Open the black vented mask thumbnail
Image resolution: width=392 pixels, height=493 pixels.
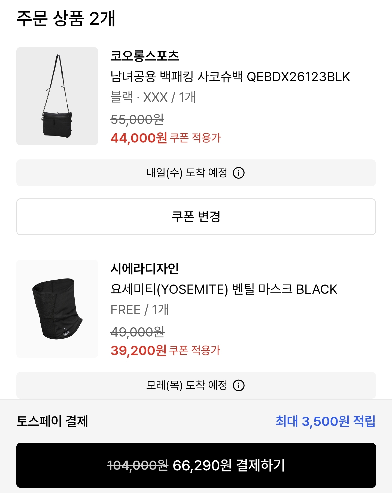[x=57, y=309]
